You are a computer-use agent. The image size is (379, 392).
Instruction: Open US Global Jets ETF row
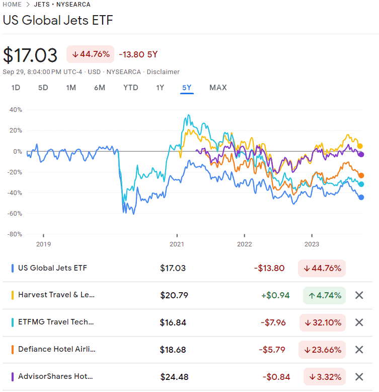52,268
